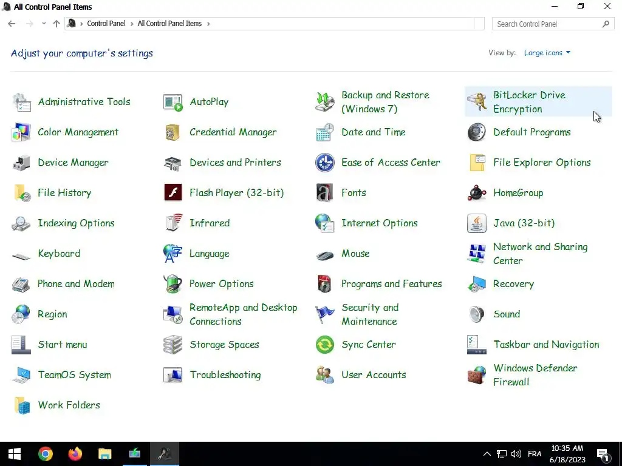This screenshot has height=466, width=622.
Task: Click Security and Maintenance link
Action: click(370, 314)
